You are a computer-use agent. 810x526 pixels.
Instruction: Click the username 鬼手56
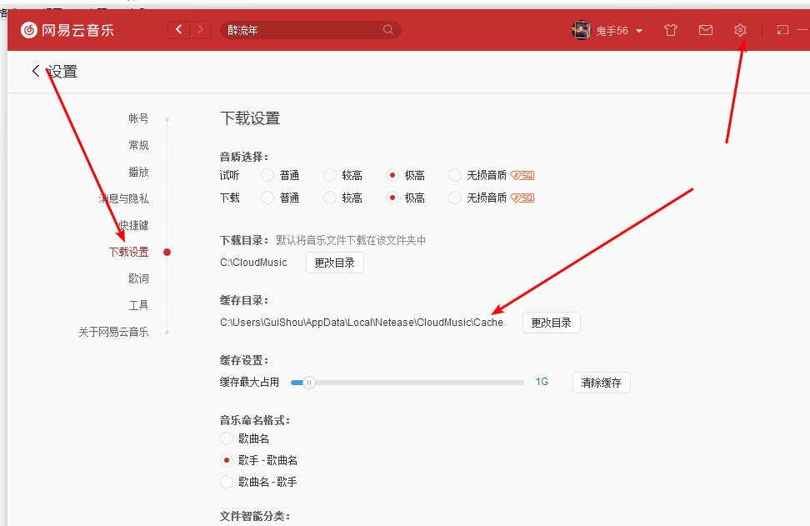pyautogui.click(x=612, y=31)
